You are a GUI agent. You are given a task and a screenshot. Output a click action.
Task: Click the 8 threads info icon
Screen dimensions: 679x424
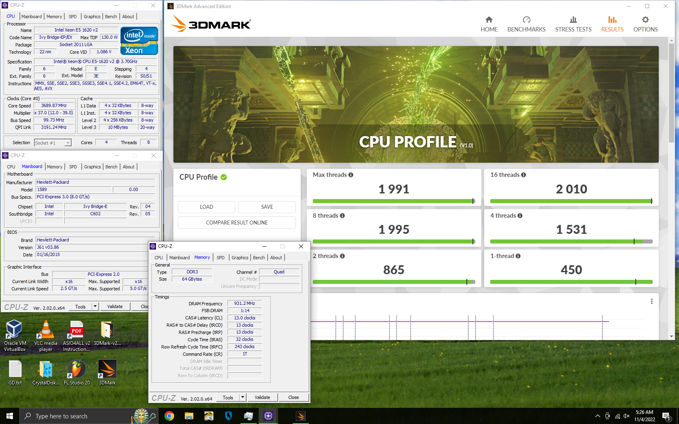342,216
